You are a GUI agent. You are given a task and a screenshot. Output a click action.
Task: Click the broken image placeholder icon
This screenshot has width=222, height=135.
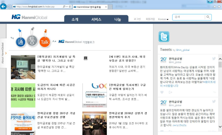click(86, 58)
